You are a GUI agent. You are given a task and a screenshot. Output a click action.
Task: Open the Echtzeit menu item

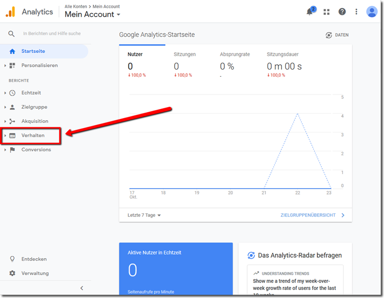pos(31,93)
